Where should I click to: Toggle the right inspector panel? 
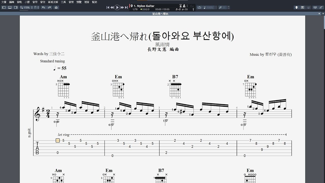point(15,7)
